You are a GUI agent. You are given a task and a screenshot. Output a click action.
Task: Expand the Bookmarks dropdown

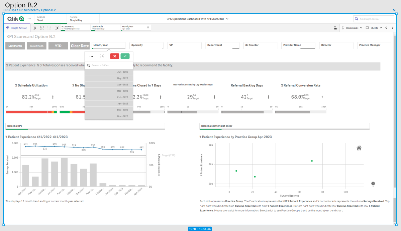(x=361, y=28)
